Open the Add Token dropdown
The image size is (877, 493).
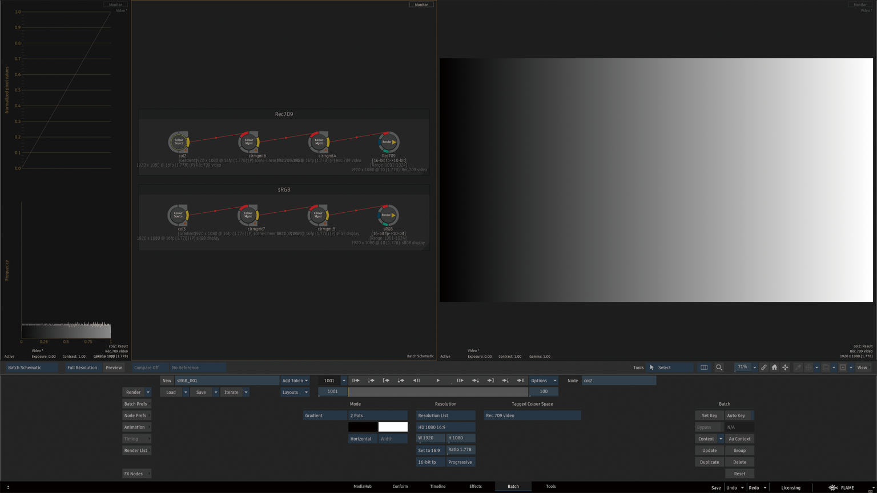pyautogui.click(x=295, y=381)
